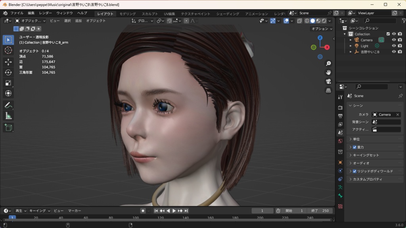Select the Move tool in the toolbar
The width and height of the screenshot is (406, 228).
click(x=8, y=62)
